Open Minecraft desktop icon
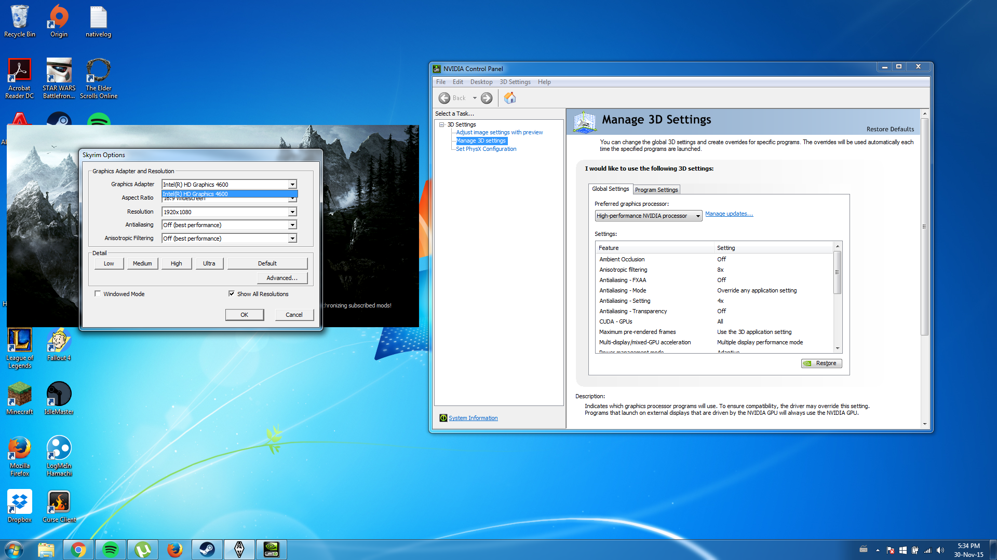The height and width of the screenshot is (560, 997). tap(20, 398)
